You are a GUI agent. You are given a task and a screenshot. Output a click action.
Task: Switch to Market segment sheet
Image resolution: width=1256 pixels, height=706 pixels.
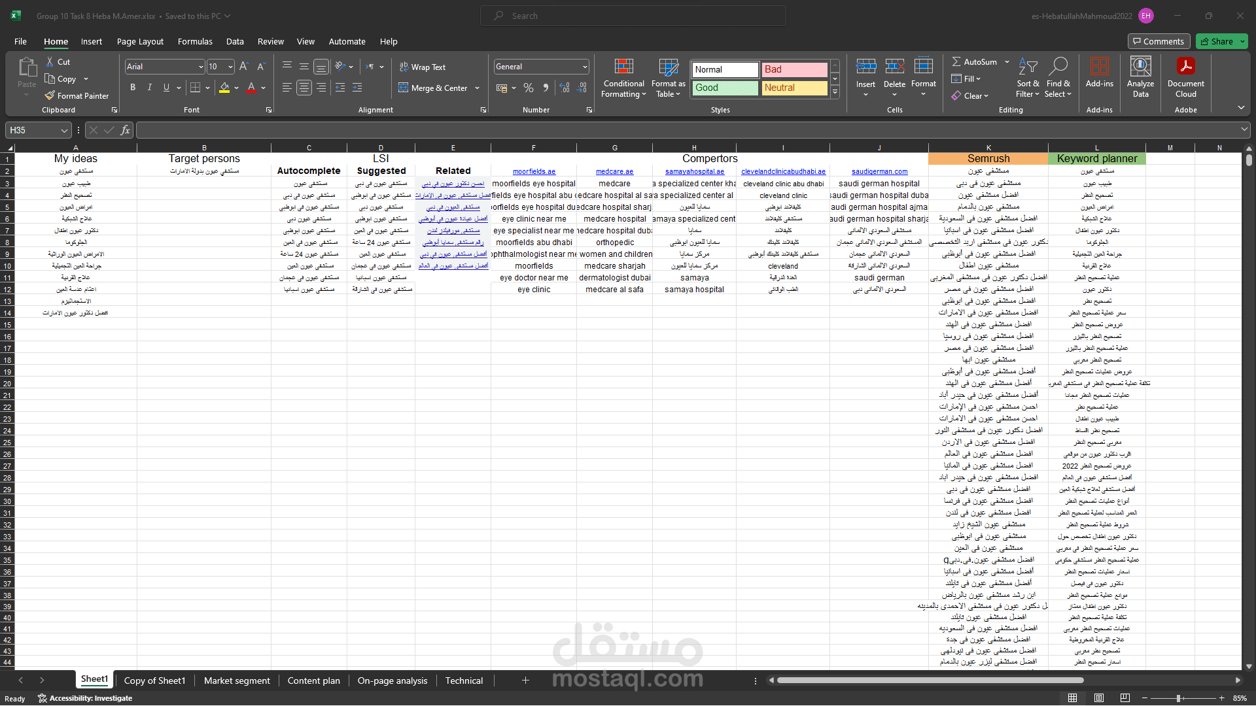pyautogui.click(x=237, y=681)
